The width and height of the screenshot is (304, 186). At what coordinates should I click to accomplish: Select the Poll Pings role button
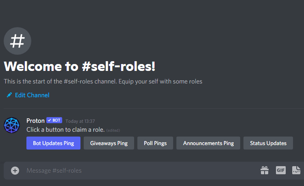[155, 143]
